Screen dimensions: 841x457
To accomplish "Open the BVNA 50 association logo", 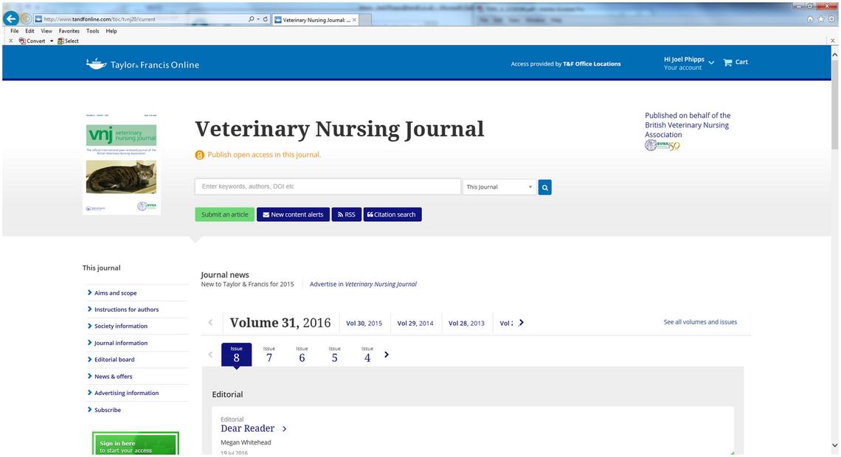I will click(x=662, y=145).
